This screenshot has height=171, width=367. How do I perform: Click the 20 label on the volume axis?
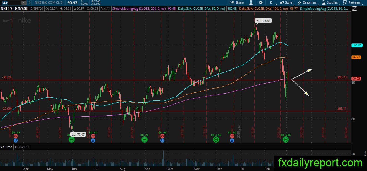353,154
